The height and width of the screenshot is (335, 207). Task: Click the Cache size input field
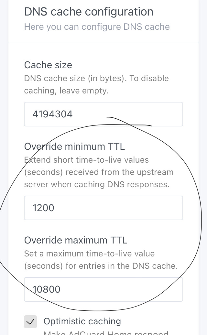point(103,114)
